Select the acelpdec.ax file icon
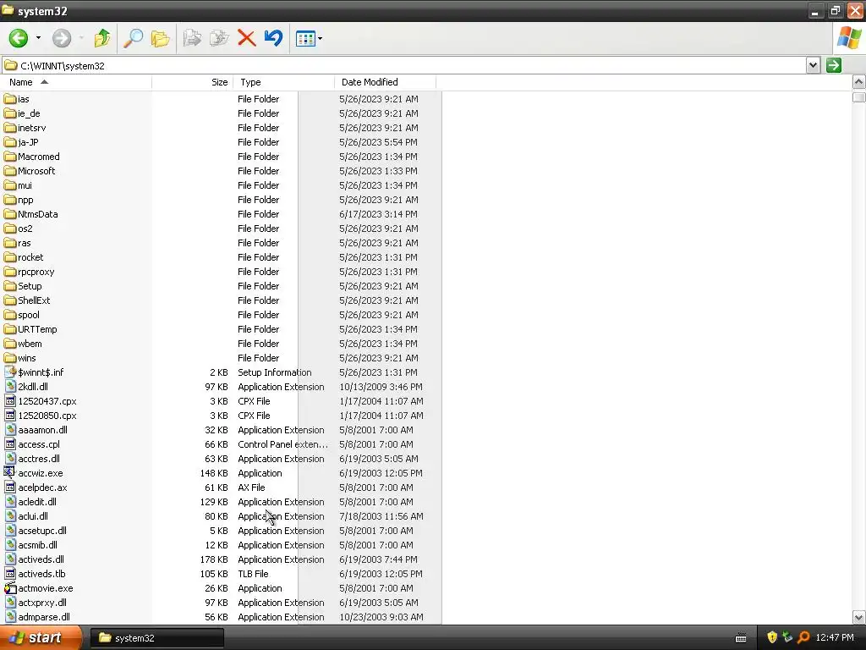This screenshot has height=650, width=866. pos(10,487)
